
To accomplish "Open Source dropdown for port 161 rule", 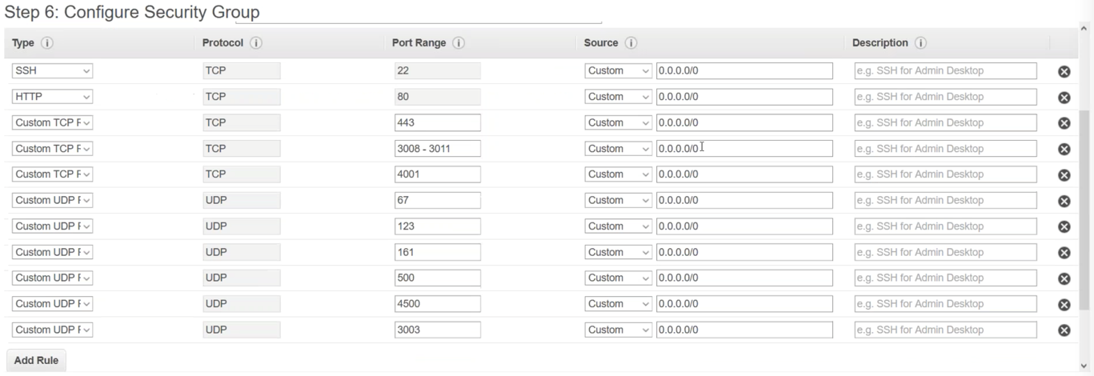I will point(619,253).
